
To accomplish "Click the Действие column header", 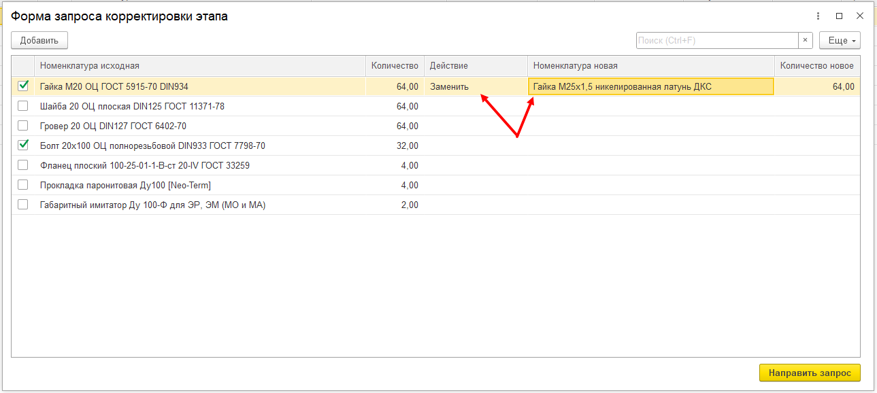I will 476,66.
